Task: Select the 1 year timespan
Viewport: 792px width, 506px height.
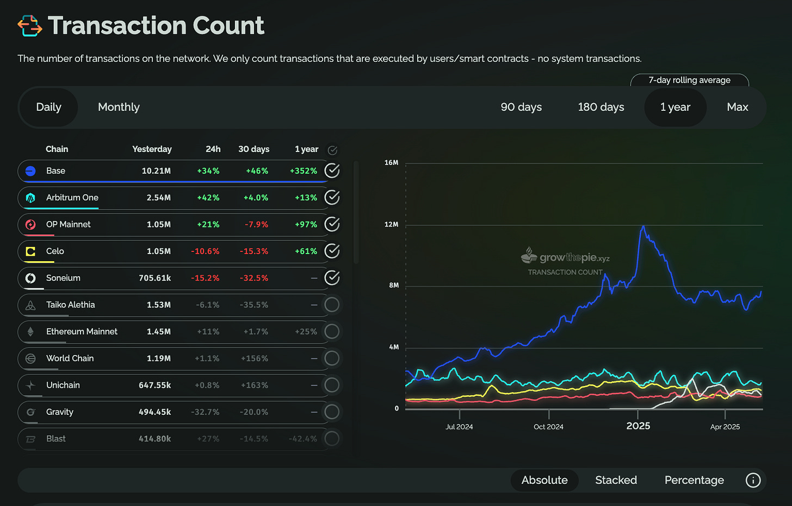Action: pyautogui.click(x=675, y=107)
